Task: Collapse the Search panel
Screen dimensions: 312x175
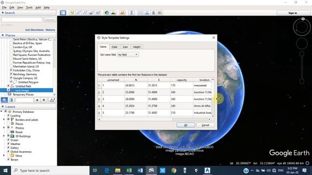Action: click(x=3, y=13)
